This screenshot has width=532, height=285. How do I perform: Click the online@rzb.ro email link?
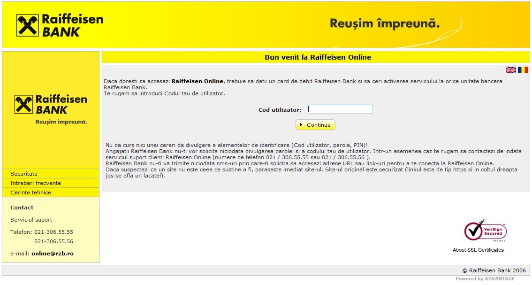pos(53,254)
